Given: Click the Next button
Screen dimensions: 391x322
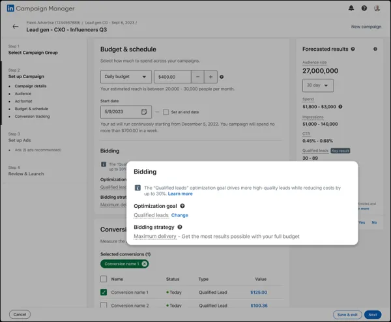Looking at the screenshot, I should 373,315.
